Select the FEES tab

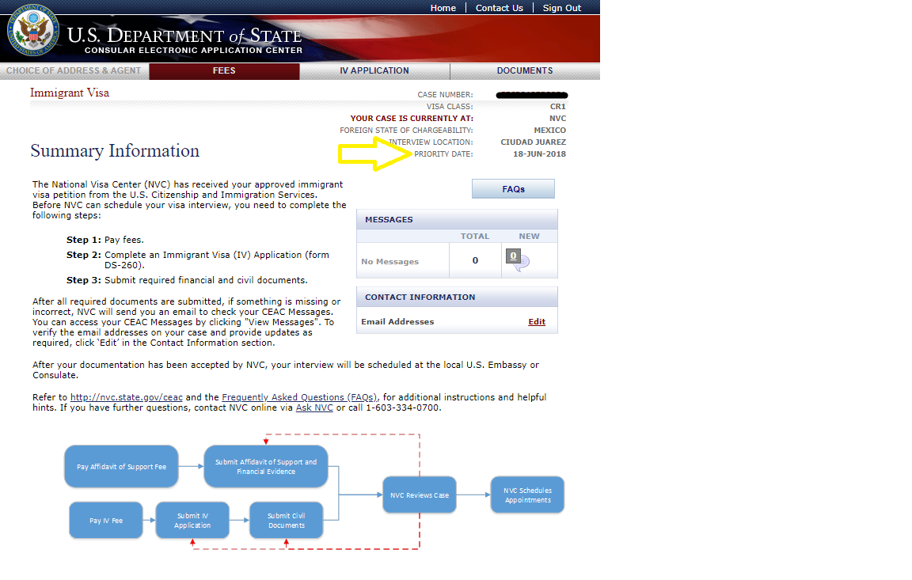(x=224, y=71)
